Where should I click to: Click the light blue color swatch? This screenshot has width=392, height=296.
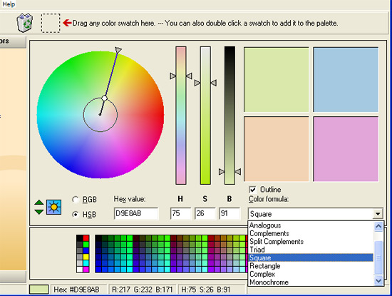tap(346, 80)
